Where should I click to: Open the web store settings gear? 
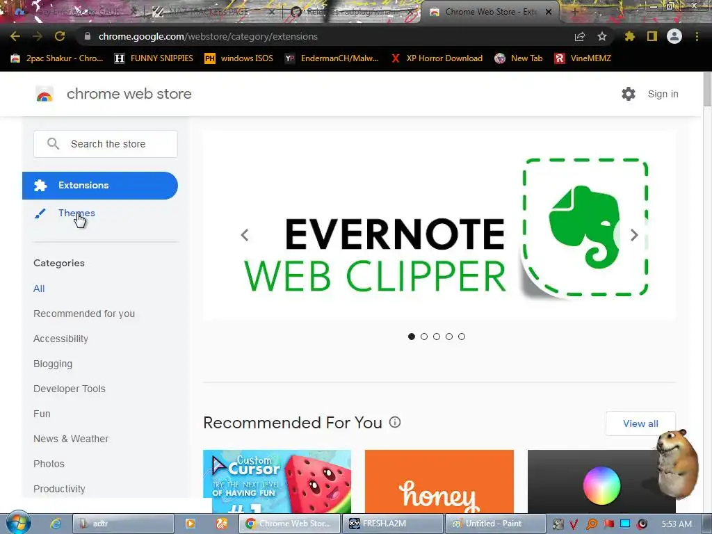pyautogui.click(x=629, y=94)
